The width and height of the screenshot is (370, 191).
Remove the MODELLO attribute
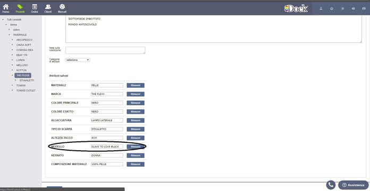(x=136, y=147)
